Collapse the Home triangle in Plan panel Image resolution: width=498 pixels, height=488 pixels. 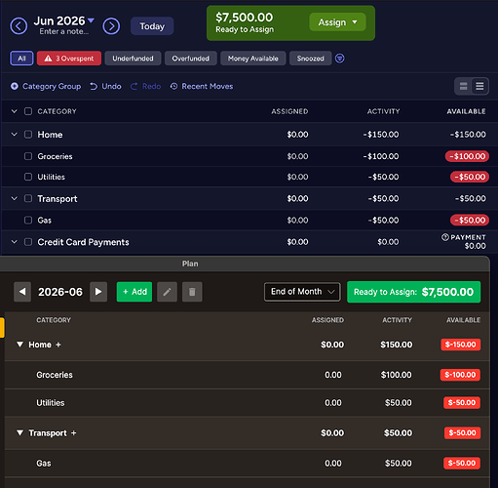pyautogui.click(x=19, y=345)
